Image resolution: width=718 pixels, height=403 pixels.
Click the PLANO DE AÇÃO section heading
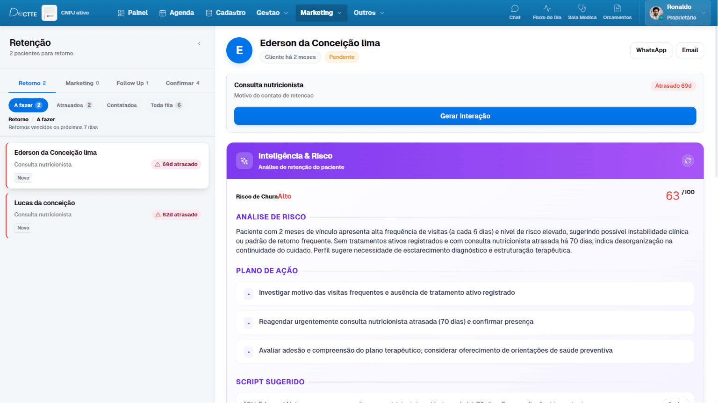point(267,271)
